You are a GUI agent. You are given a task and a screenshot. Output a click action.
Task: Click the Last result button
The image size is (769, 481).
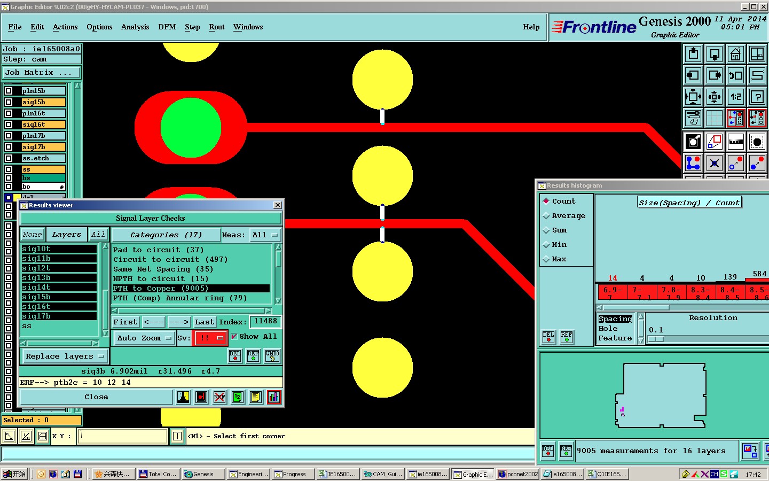[204, 322]
